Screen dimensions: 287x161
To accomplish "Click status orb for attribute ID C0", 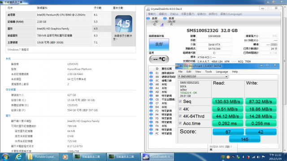I will pyautogui.click(x=151, y=99).
